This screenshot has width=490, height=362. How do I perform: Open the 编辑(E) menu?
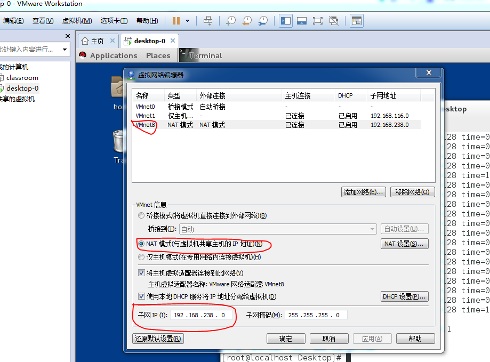click(13, 21)
